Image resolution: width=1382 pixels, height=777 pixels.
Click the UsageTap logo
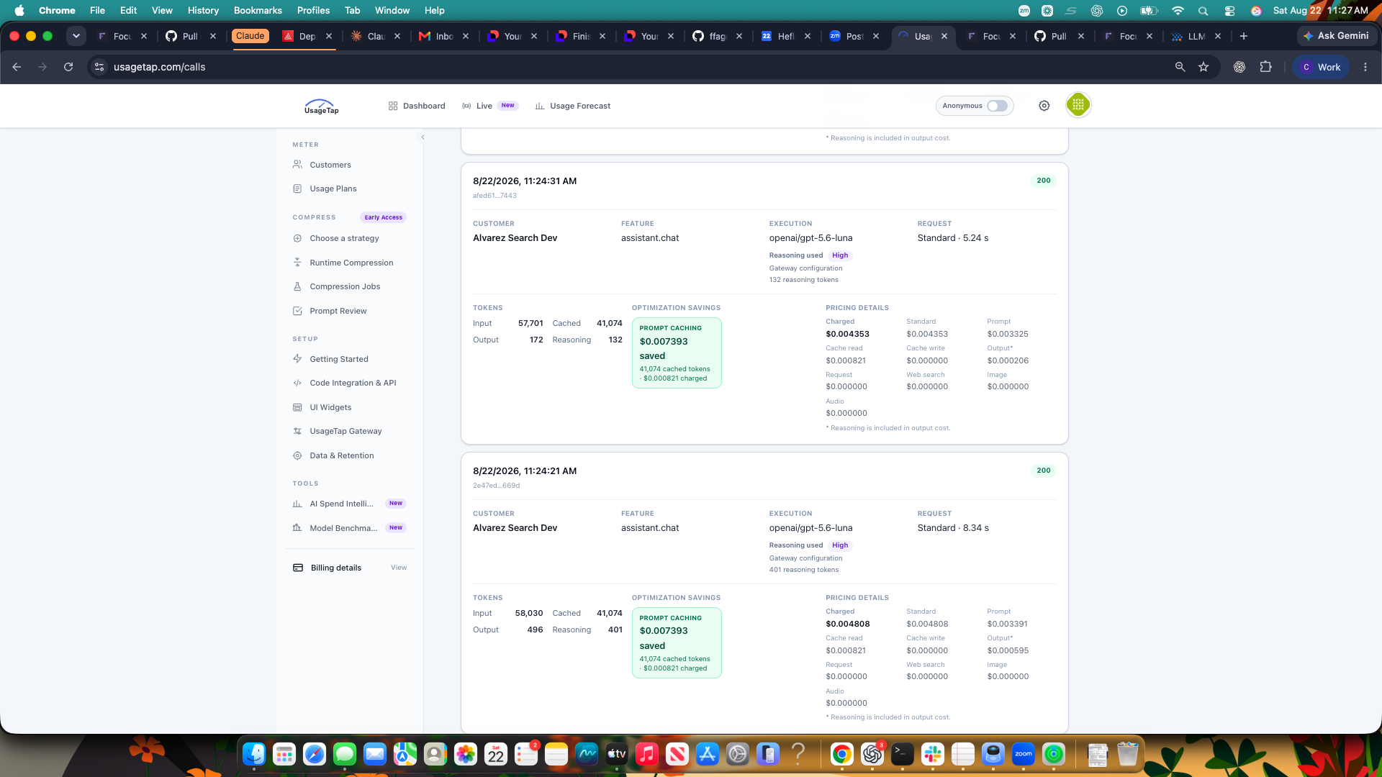pos(321,106)
